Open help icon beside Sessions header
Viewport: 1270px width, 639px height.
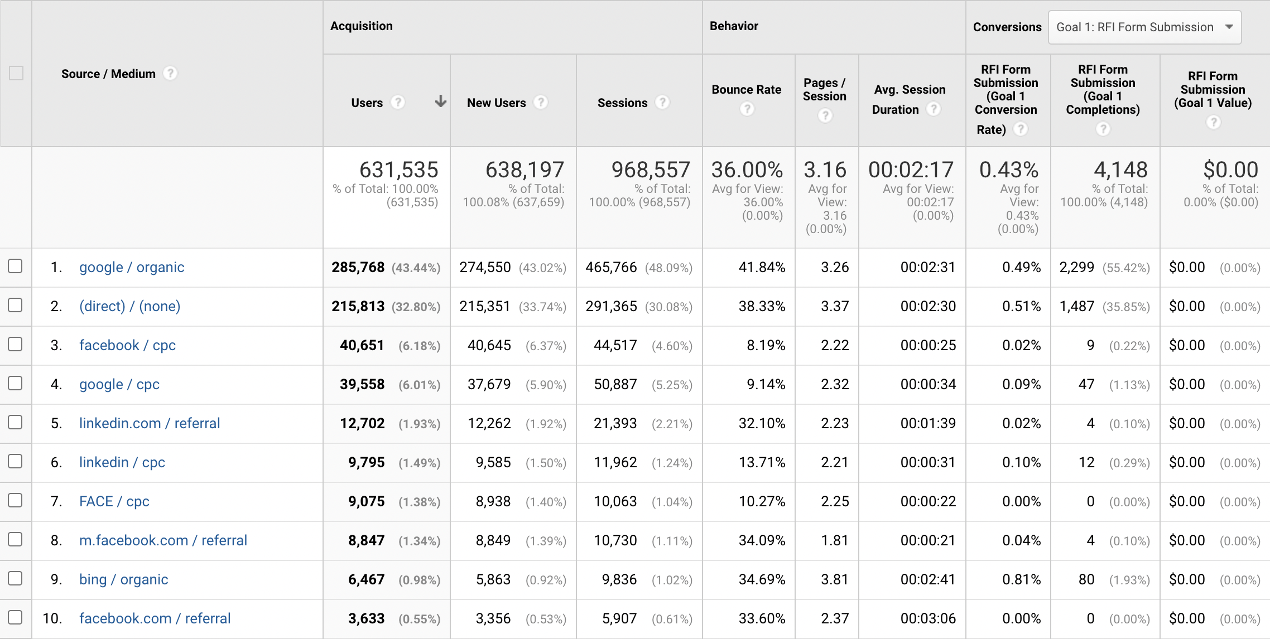(x=662, y=102)
